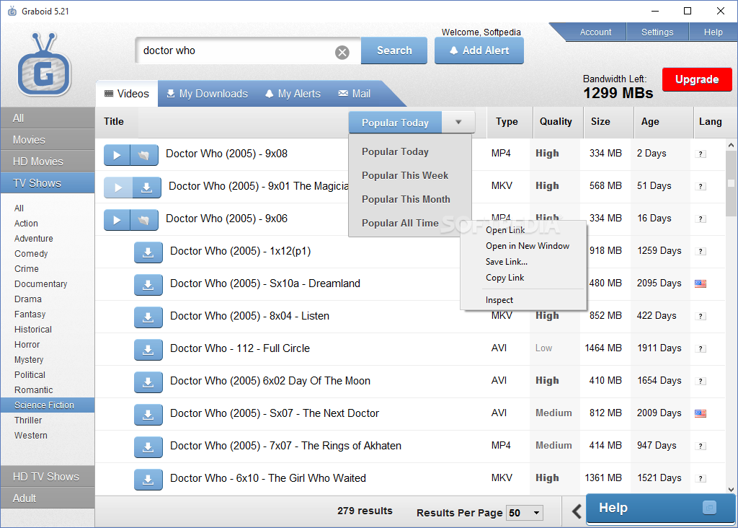Download Doctor Who 9x01 The Magician episode
Image resolution: width=738 pixels, height=528 pixels.
pos(147,188)
